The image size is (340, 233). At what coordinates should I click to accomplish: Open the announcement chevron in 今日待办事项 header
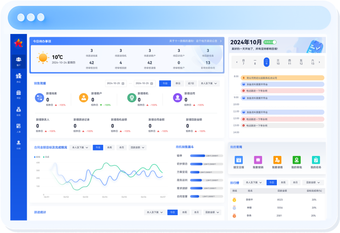(221, 41)
